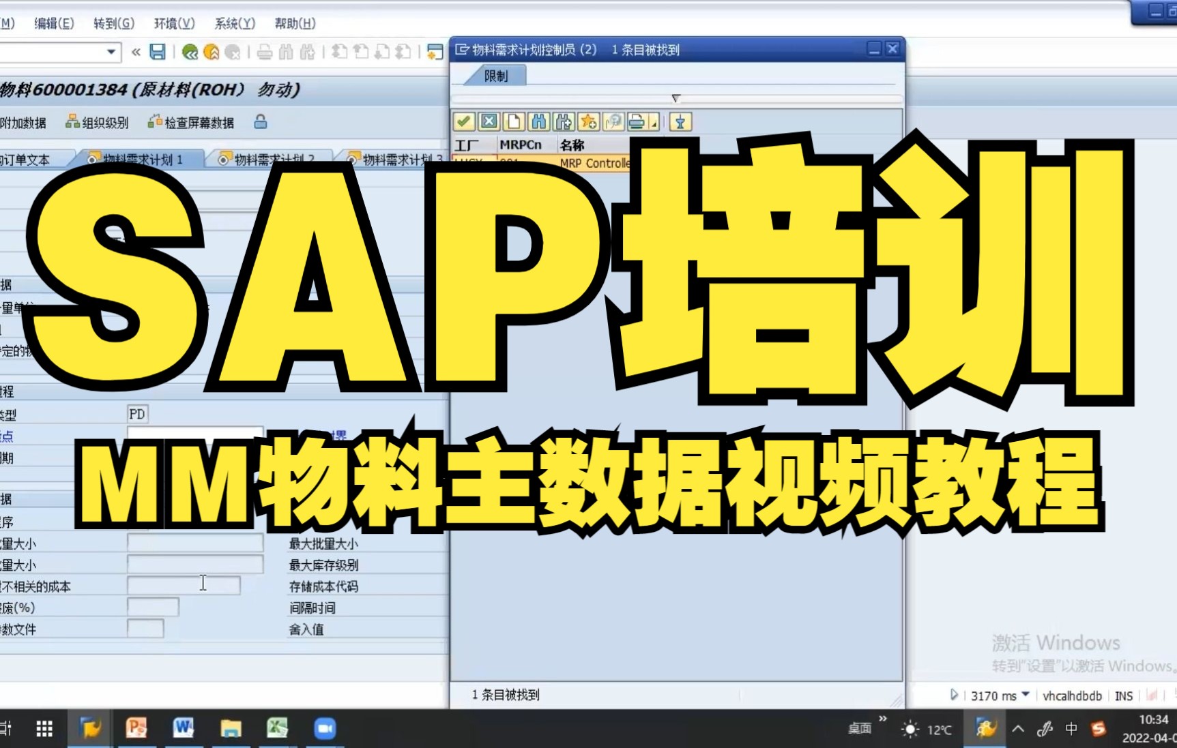1177x748 pixels.
Task: Click the Personal Value List icon in the dialog
Action: (613, 122)
